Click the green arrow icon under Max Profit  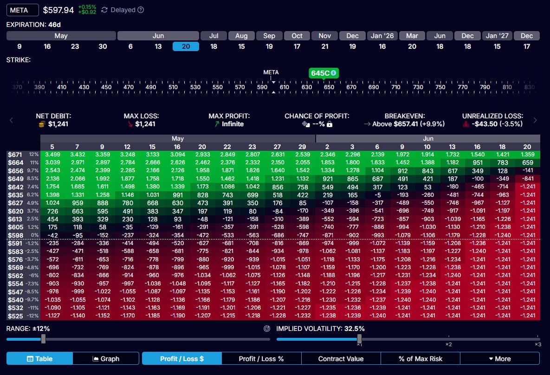217,124
